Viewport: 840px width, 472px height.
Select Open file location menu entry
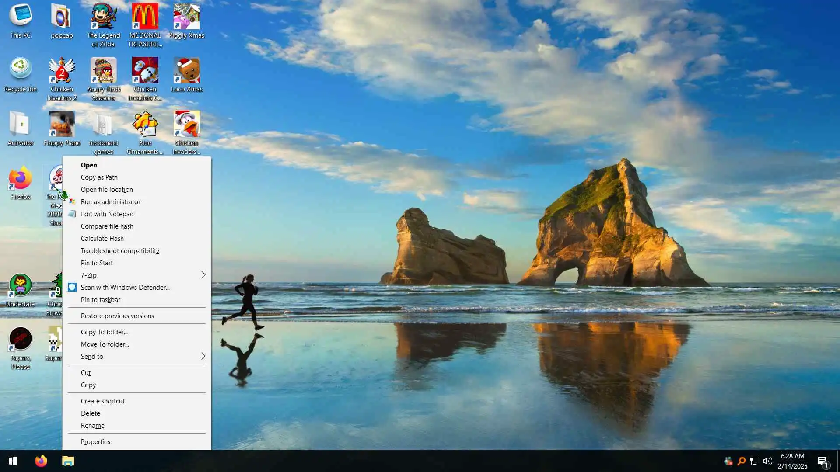pos(107,189)
